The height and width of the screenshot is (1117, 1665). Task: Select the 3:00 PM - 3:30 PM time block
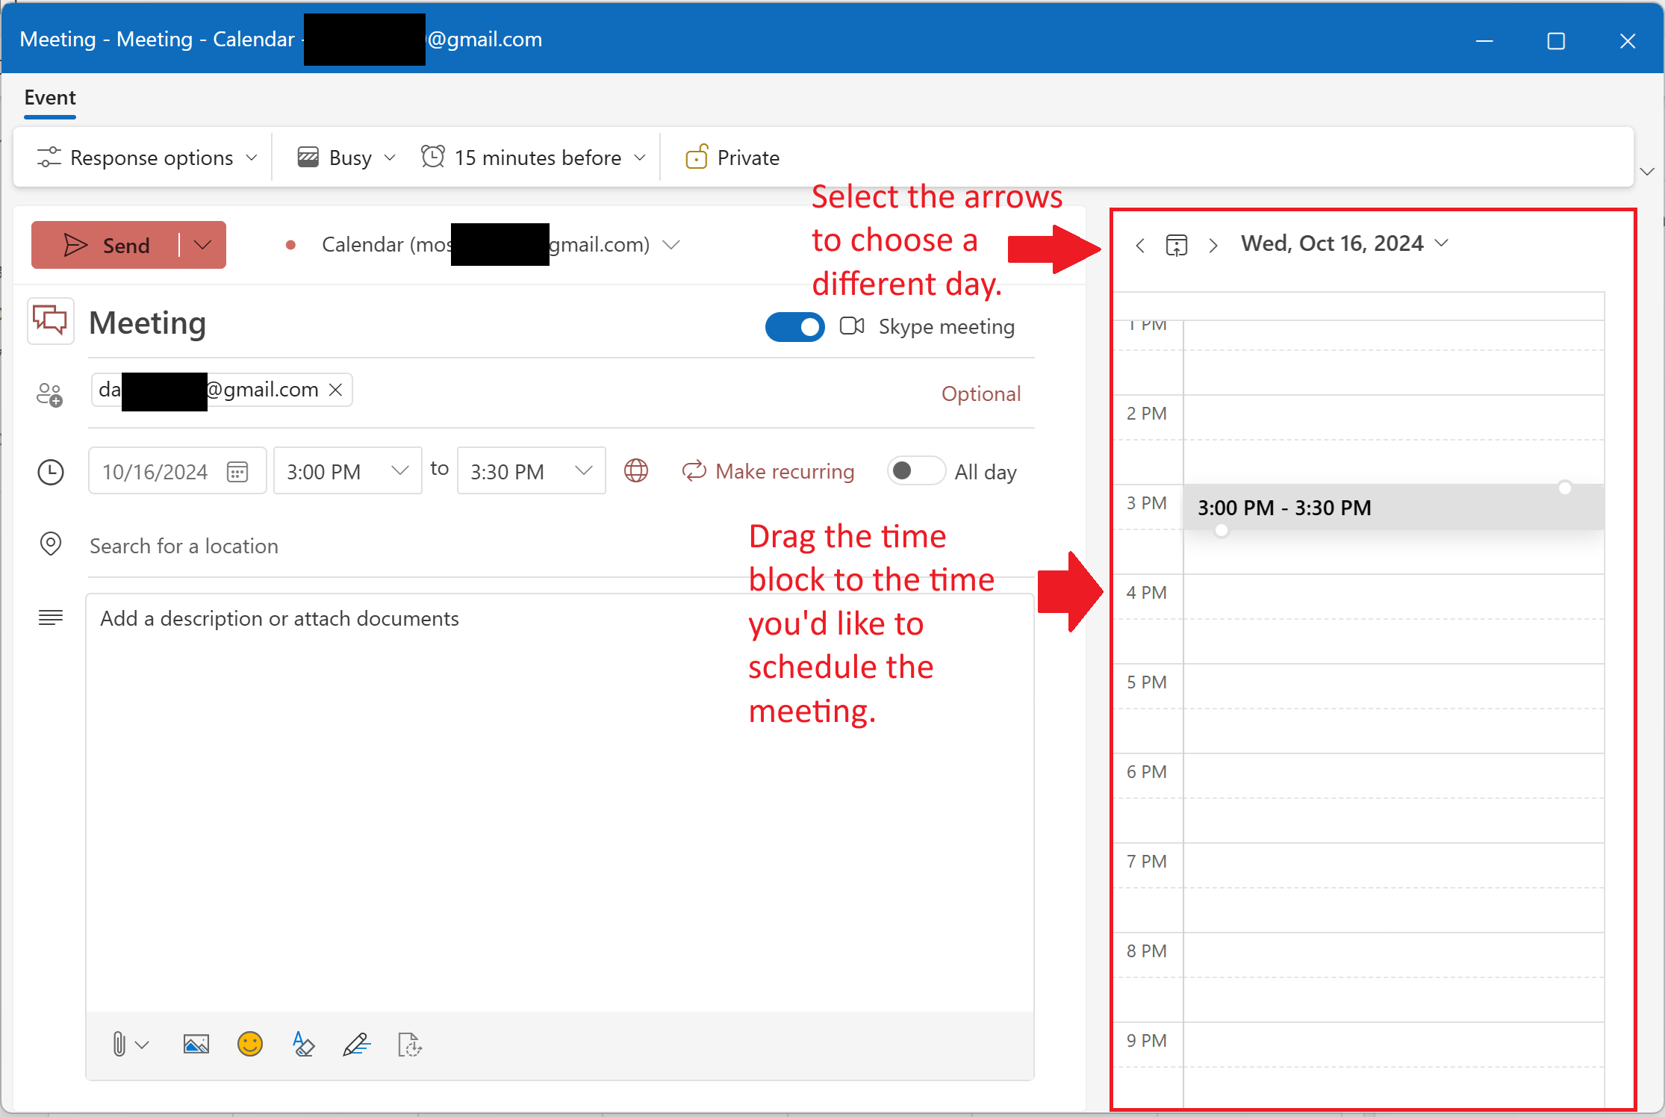pyautogui.click(x=1393, y=508)
